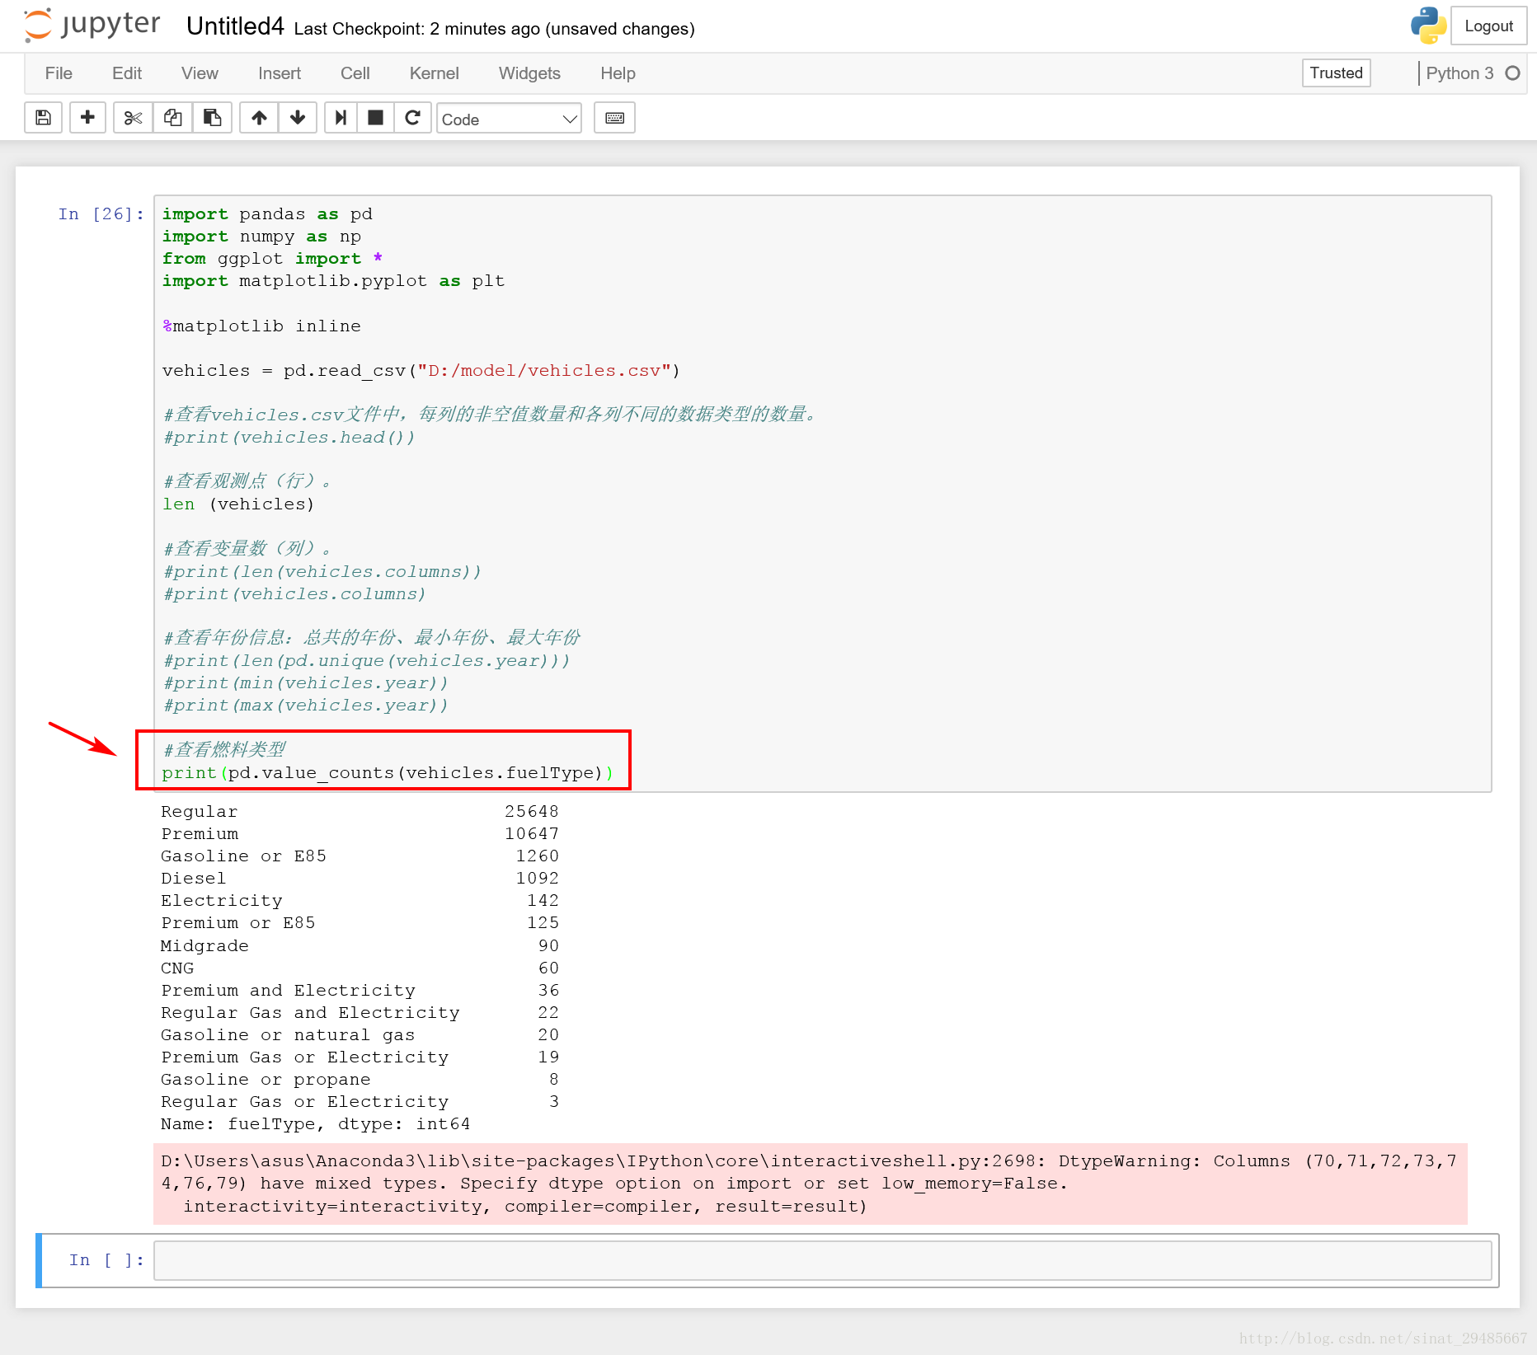Click 'Name: fuelType, dtype: int64' output line
1537x1355 pixels.
pyautogui.click(x=315, y=1124)
